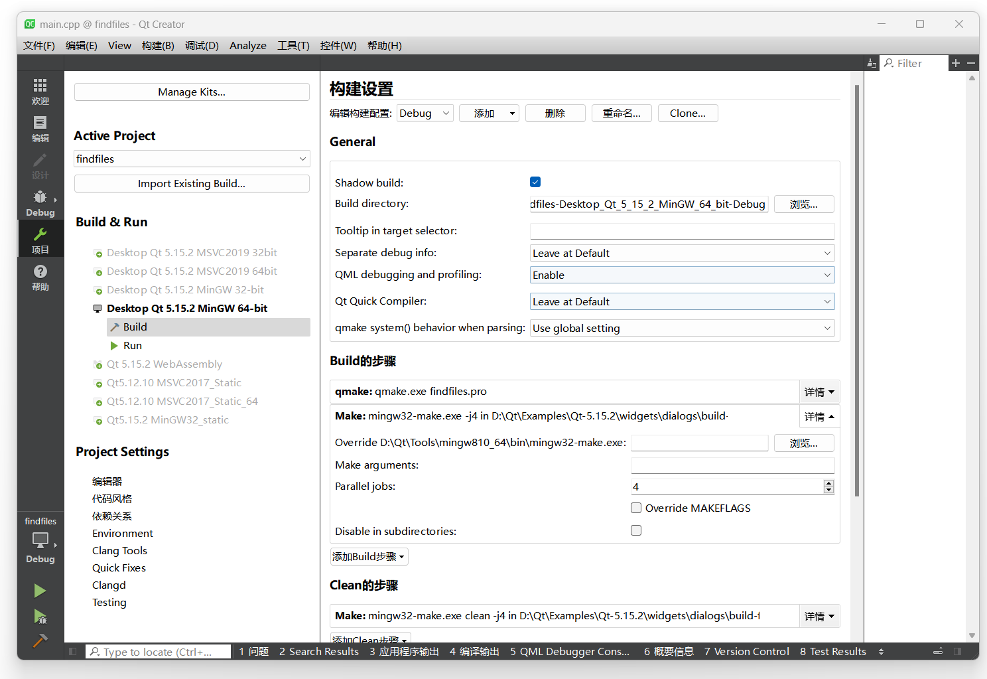
Task: Open 添加Build步骤 dropdown button
Action: 369,556
